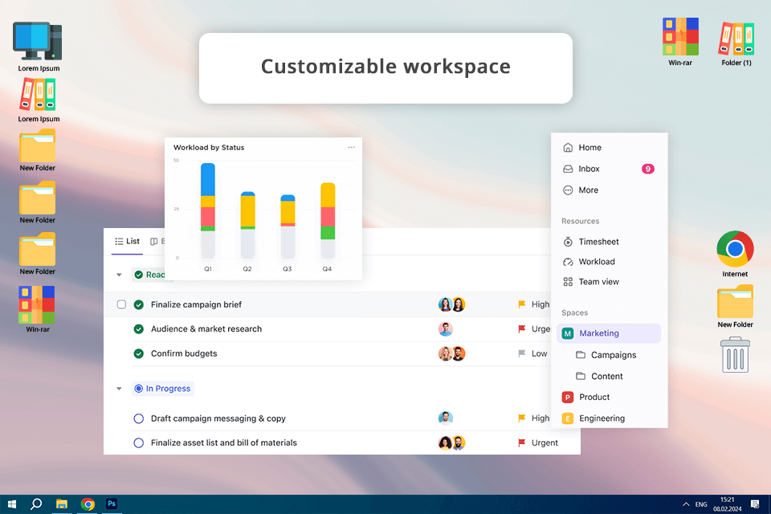Viewport: 771px width, 514px height.
Task: Toggle the status check of Confirm budgets
Action: 139,353
